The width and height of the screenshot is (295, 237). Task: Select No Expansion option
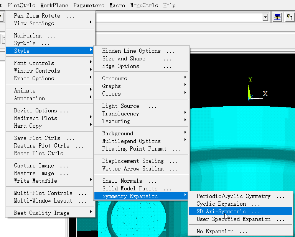click(241, 231)
